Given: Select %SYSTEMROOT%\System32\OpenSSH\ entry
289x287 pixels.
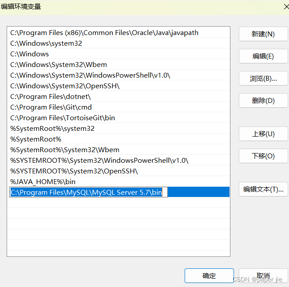Looking at the screenshot, I should coord(119,171).
